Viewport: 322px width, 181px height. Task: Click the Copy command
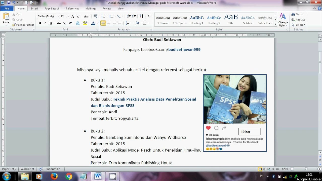click(x=17, y=20)
